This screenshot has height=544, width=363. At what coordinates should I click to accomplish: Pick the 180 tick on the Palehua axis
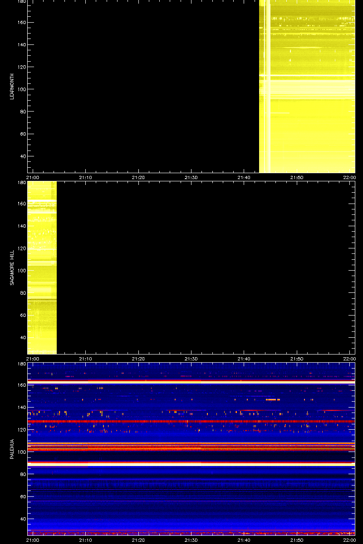(21, 364)
